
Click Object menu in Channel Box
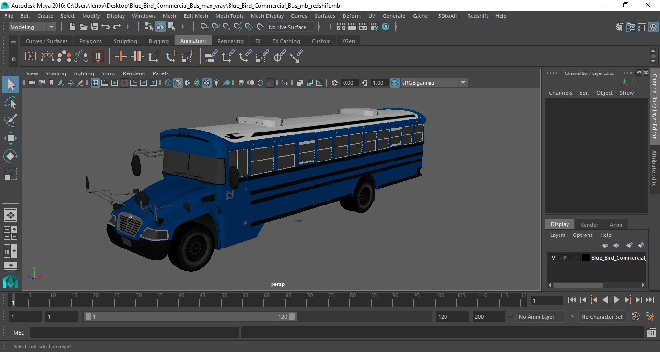[x=604, y=93]
